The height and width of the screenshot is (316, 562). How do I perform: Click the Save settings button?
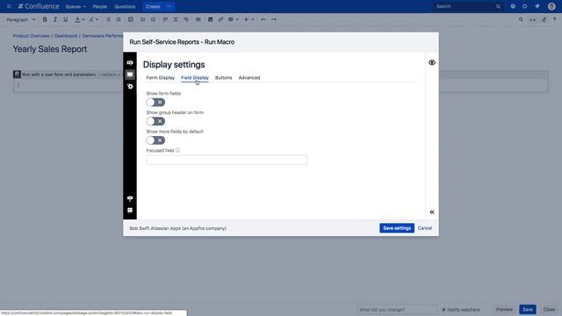click(397, 228)
